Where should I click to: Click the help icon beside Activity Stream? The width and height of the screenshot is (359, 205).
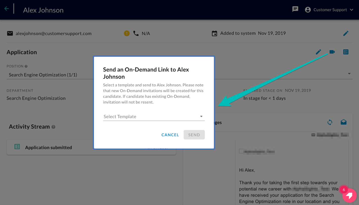(x=53, y=127)
